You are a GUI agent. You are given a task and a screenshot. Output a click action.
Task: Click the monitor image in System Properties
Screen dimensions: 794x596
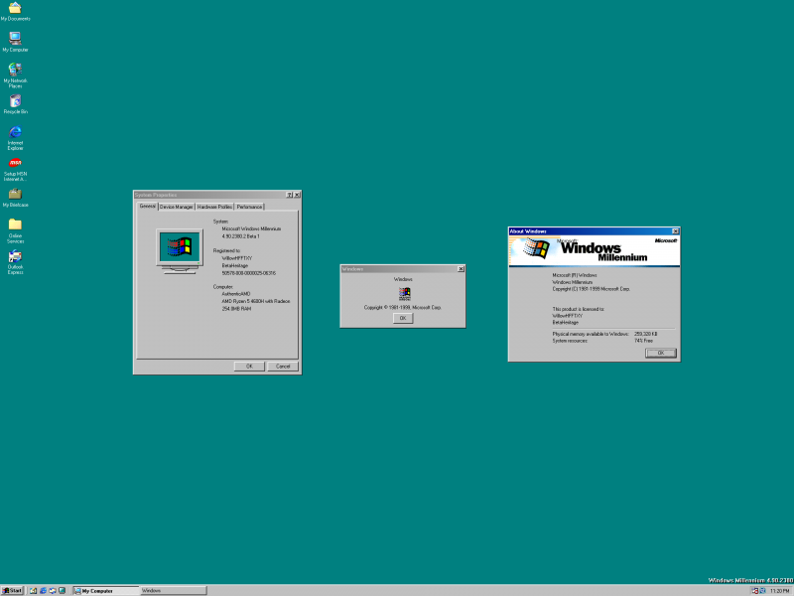pos(180,251)
